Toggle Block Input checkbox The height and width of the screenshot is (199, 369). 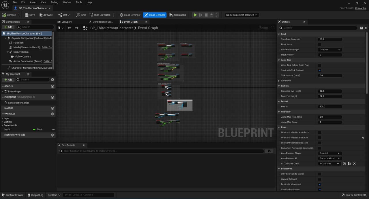pos(320,45)
